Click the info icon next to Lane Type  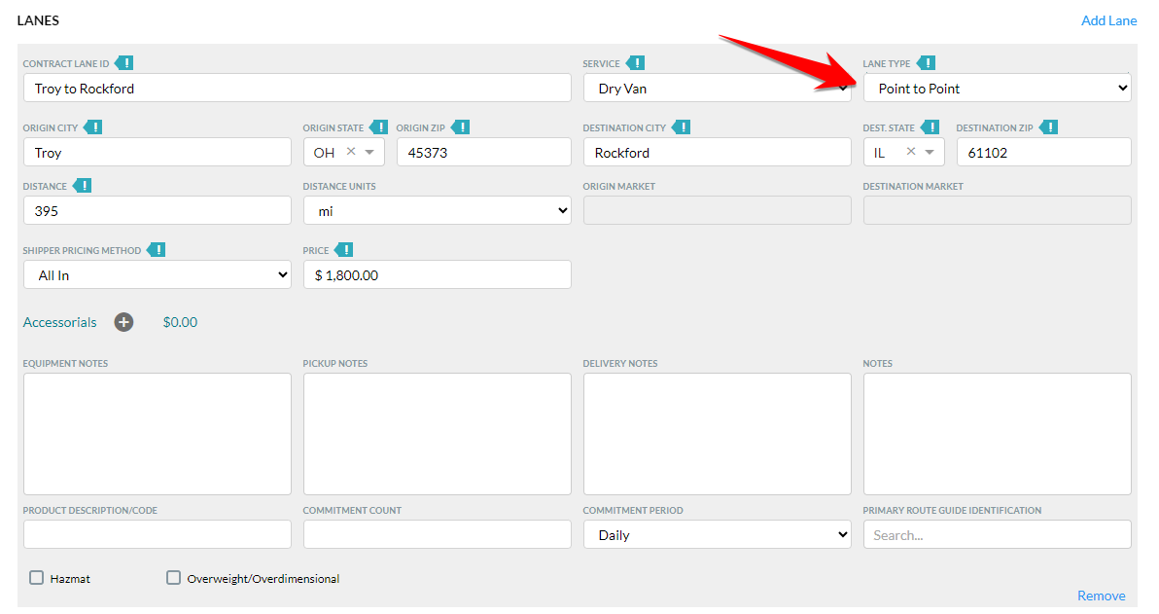[926, 63]
